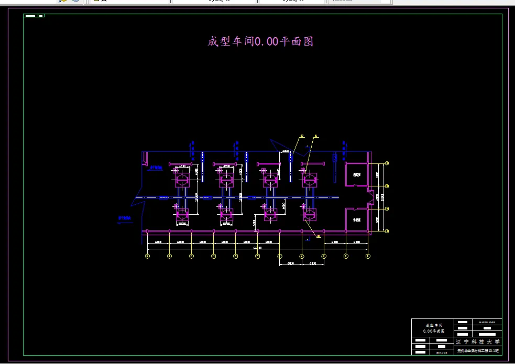Open the ByLayer color control dropdown

(253, 2)
